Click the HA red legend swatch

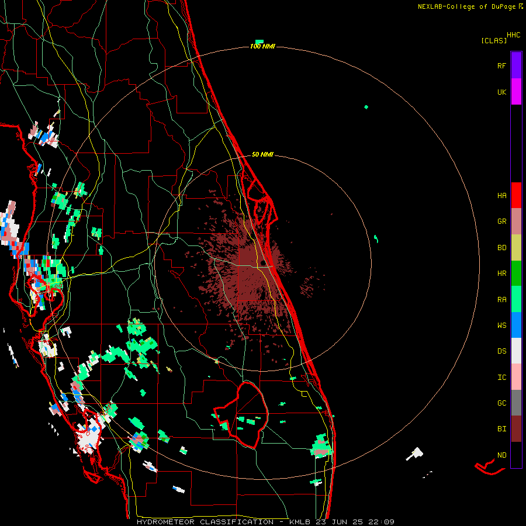pos(516,195)
